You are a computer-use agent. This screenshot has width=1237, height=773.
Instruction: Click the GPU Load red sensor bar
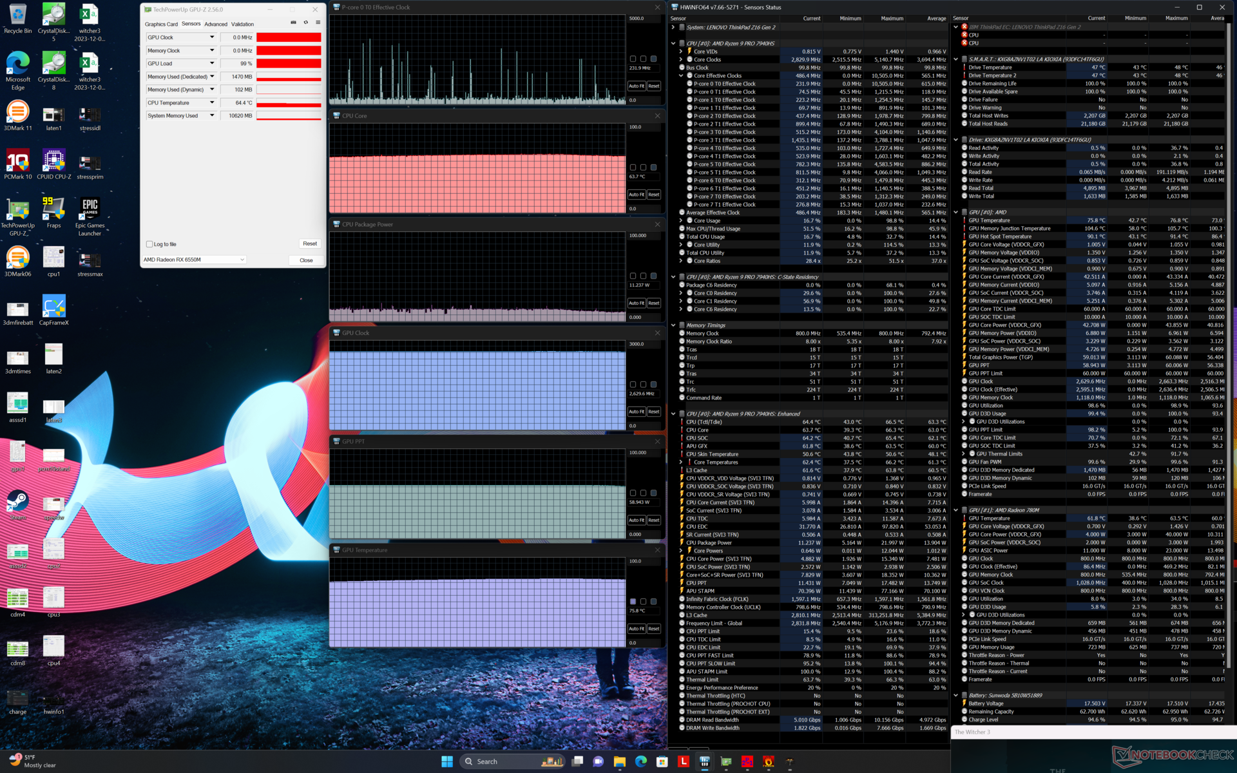coord(289,63)
